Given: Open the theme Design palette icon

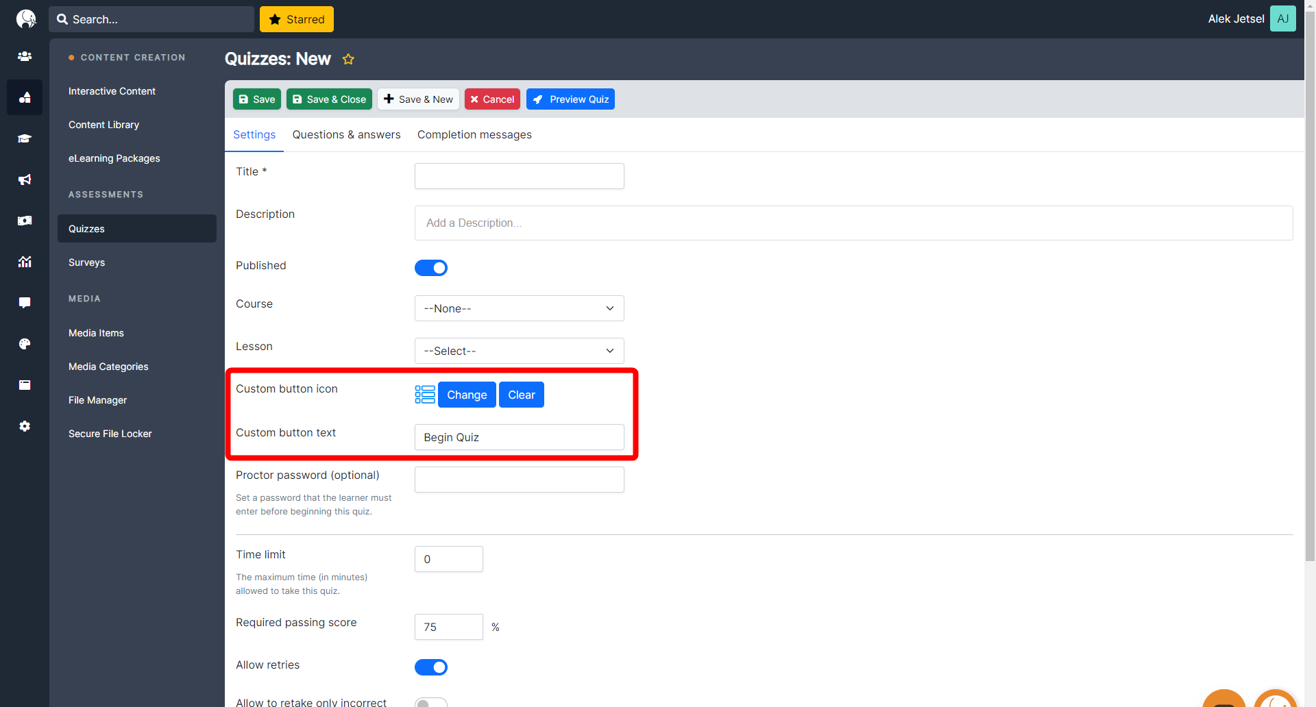Looking at the screenshot, I should pos(25,344).
